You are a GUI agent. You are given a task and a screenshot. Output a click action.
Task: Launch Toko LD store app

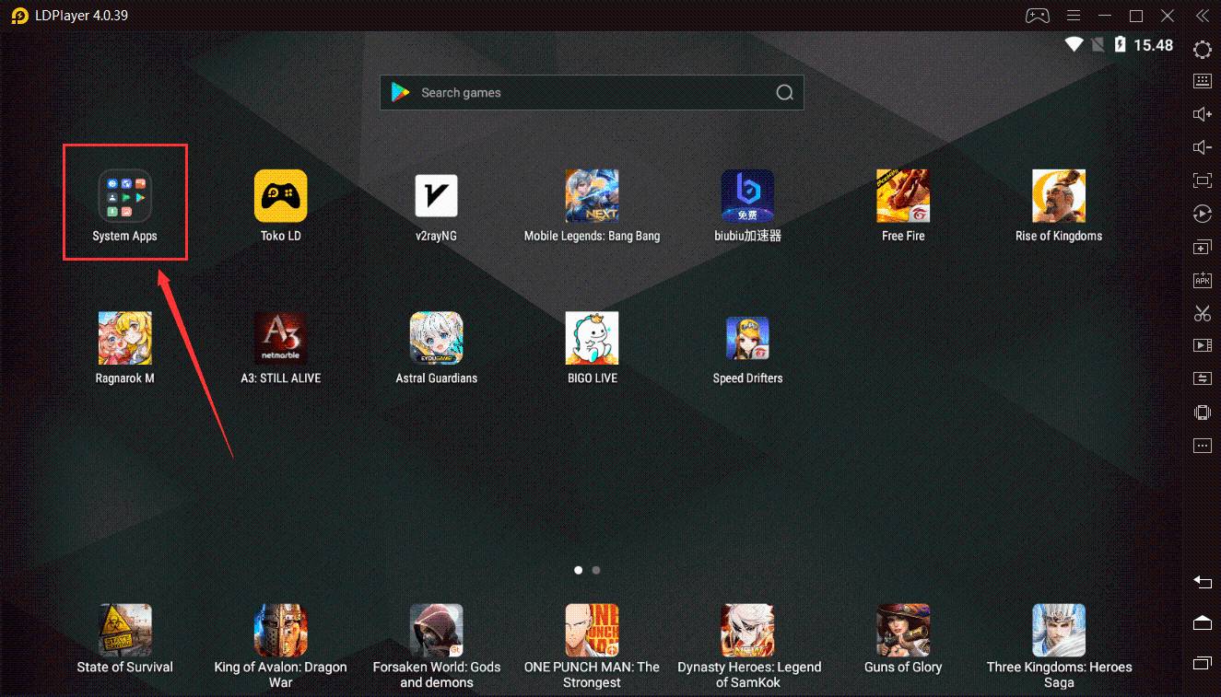(280, 195)
